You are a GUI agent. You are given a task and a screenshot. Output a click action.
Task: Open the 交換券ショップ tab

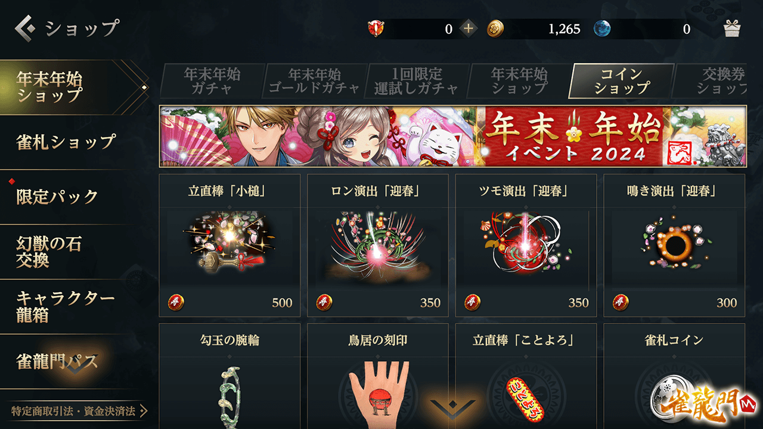point(711,81)
